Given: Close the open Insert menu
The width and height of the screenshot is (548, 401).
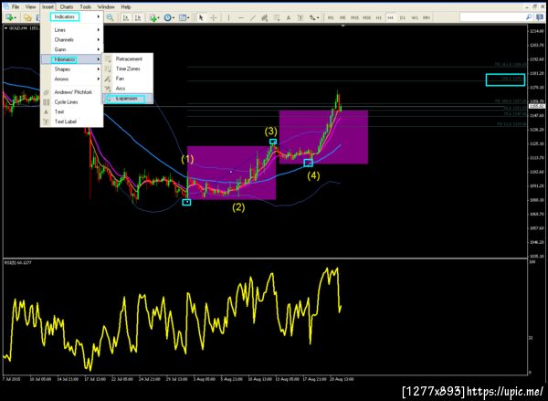Looking at the screenshot, I should click(x=47, y=6).
